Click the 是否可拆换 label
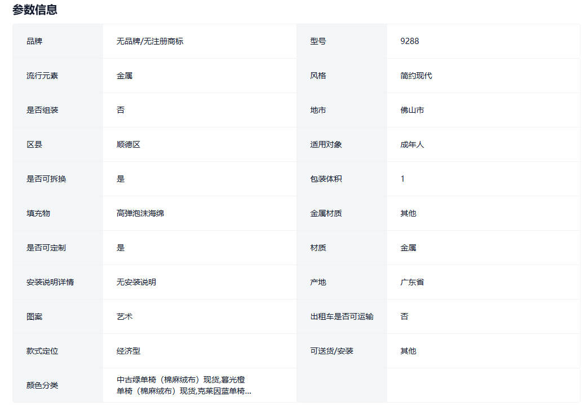585x405 pixels. [46, 179]
